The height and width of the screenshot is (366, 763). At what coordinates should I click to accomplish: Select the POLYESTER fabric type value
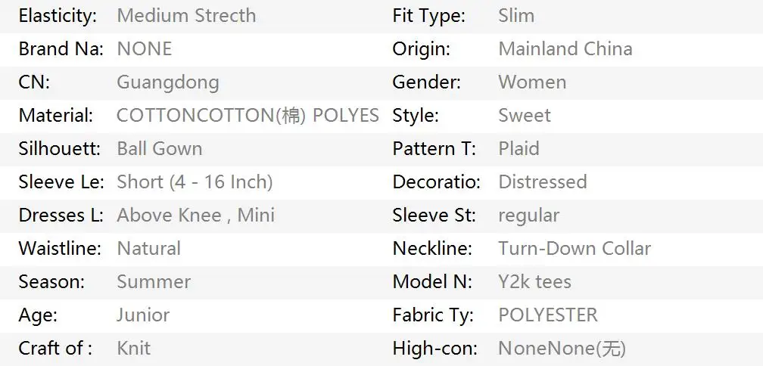[548, 315]
